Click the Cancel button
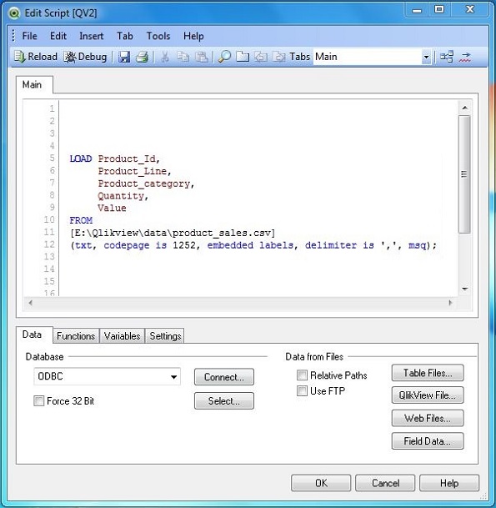The image size is (496, 508). (x=385, y=483)
